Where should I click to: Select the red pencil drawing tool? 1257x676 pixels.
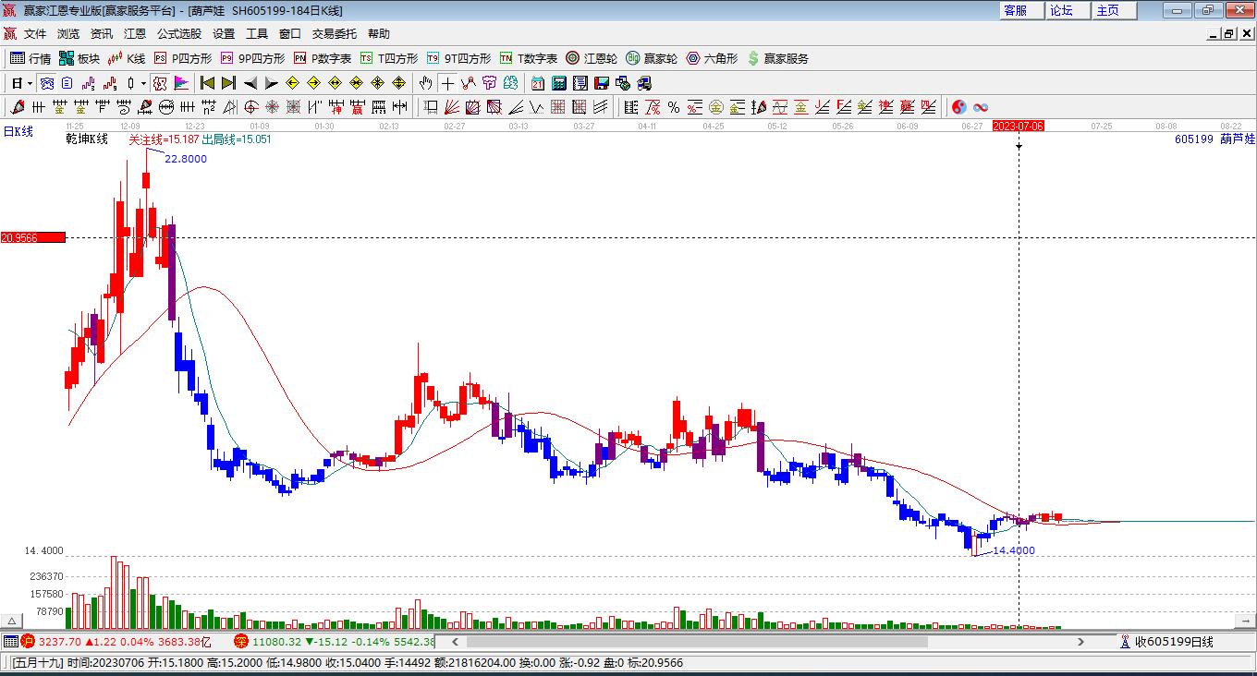click(18, 107)
